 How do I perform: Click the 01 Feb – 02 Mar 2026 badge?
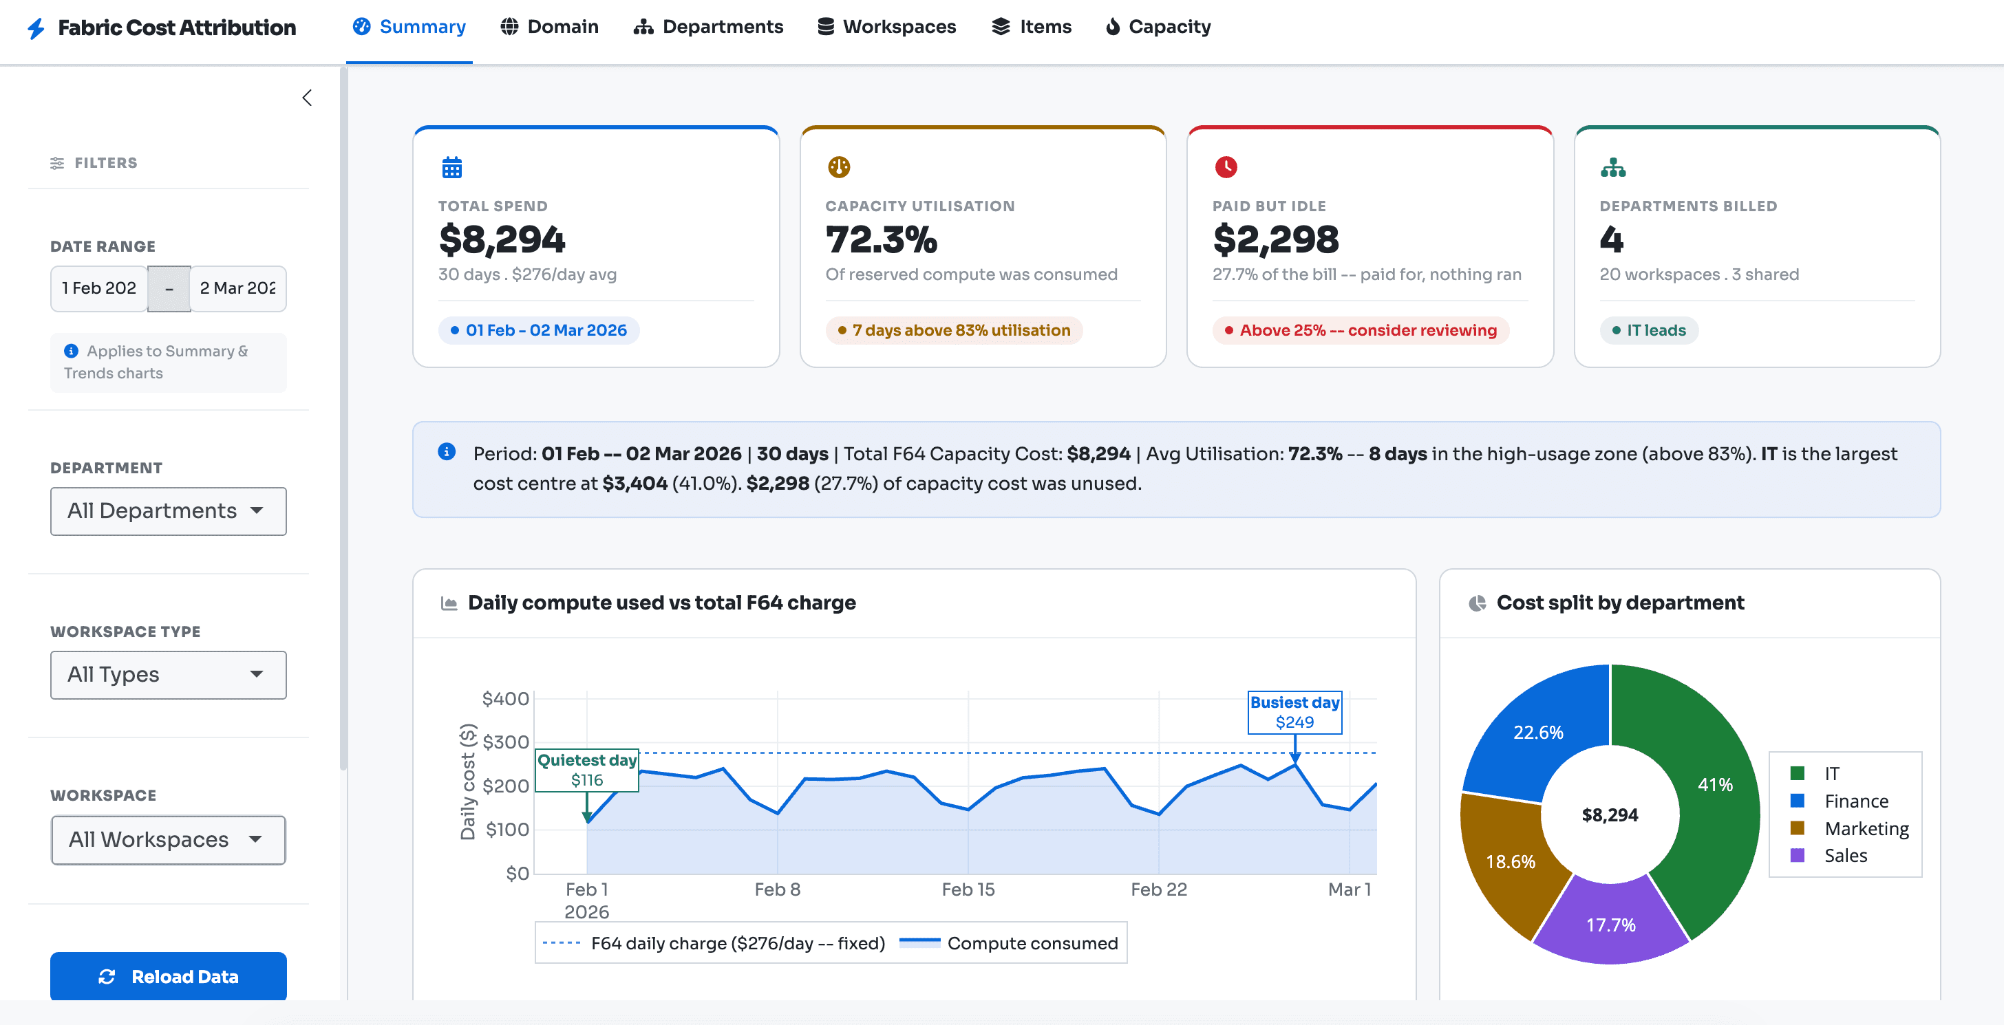point(538,330)
